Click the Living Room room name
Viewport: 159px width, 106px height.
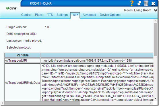click(143, 10)
